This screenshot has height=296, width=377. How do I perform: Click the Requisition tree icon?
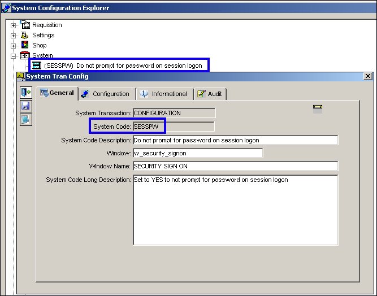click(25, 25)
